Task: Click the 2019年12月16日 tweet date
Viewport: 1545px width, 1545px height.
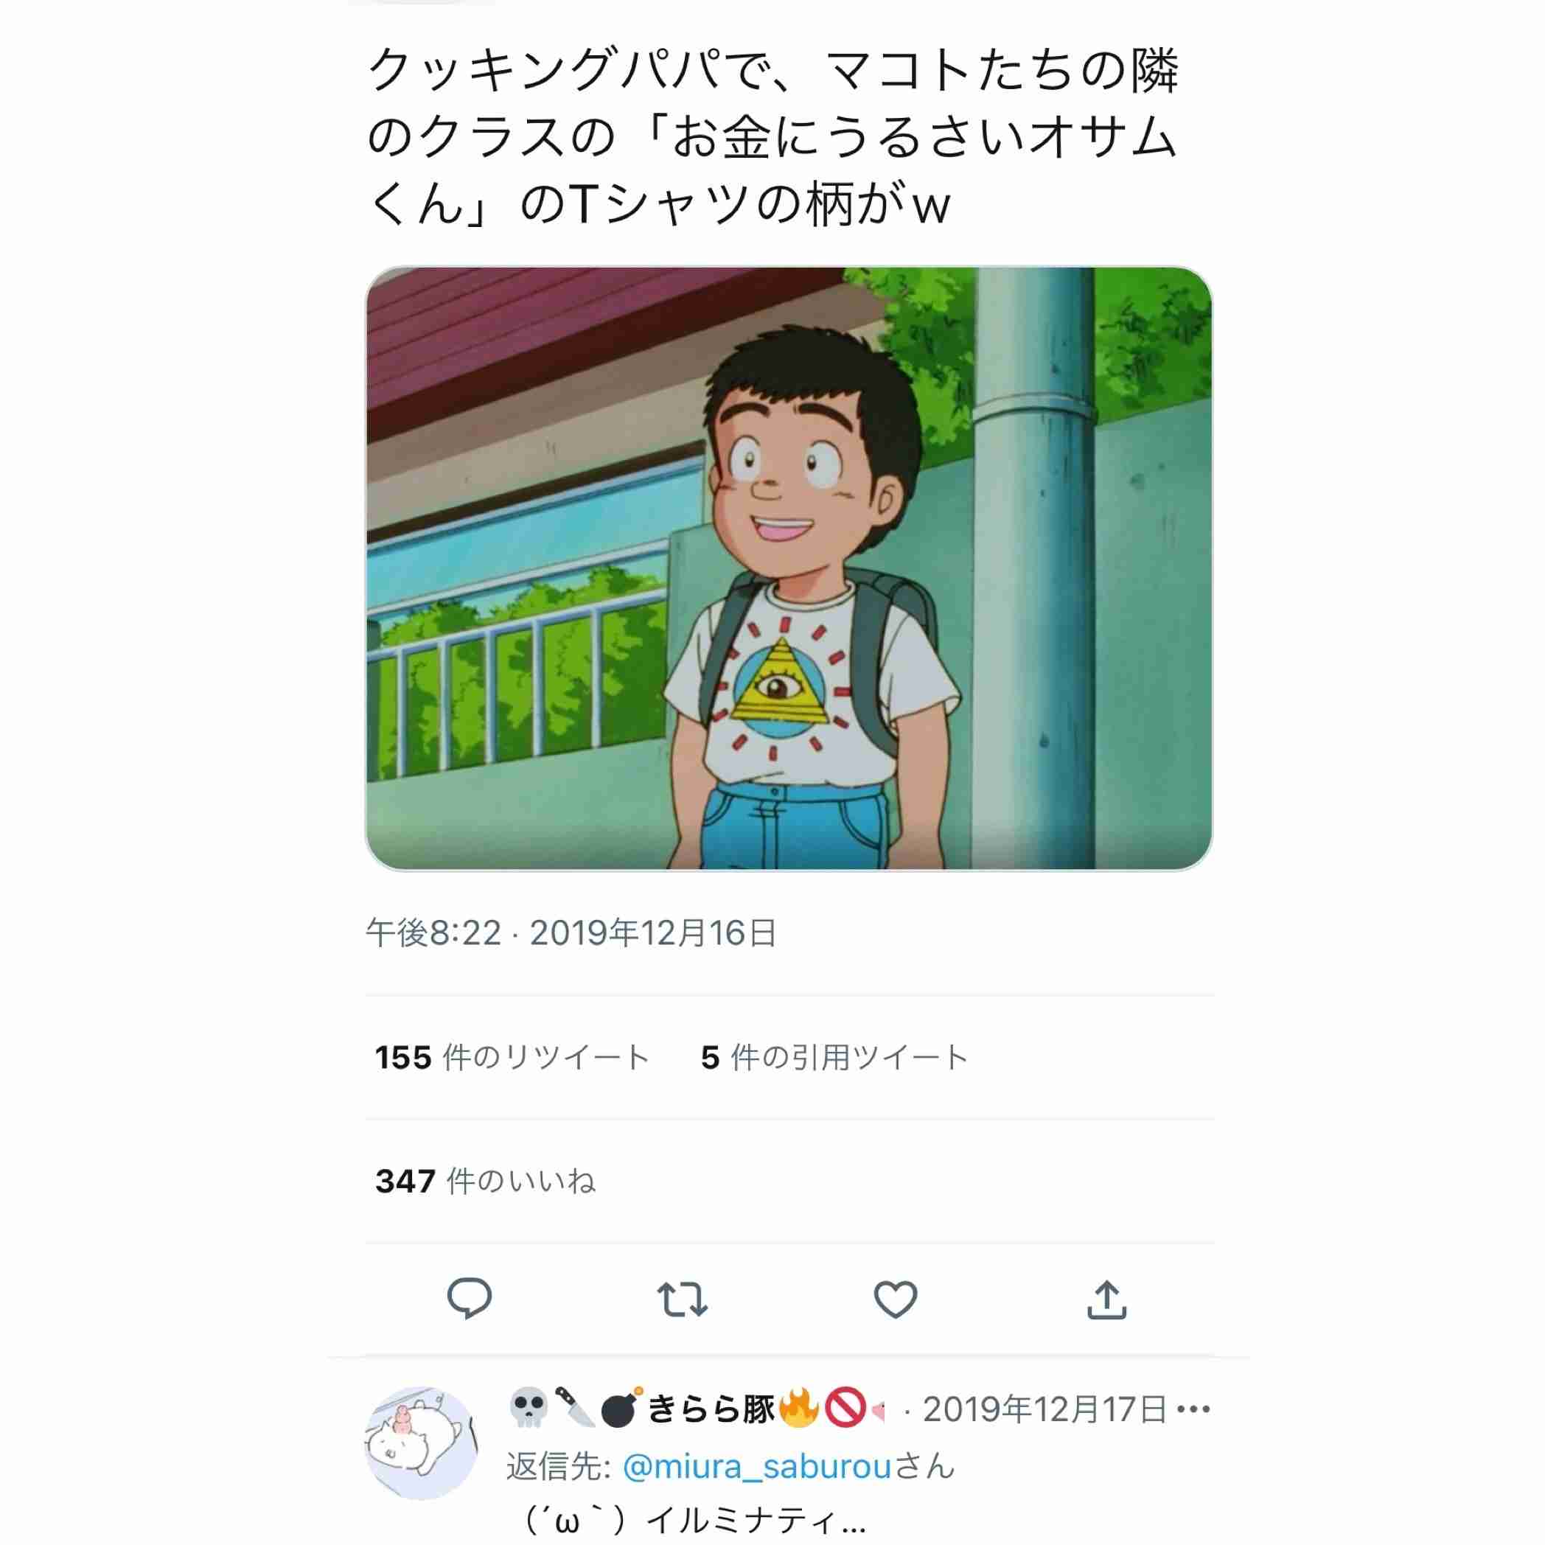Action: click(x=653, y=932)
